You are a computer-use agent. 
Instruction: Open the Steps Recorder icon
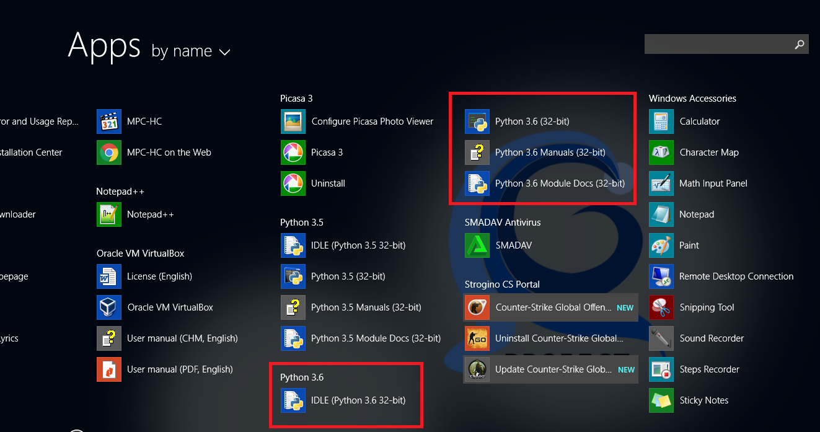(x=661, y=369)
